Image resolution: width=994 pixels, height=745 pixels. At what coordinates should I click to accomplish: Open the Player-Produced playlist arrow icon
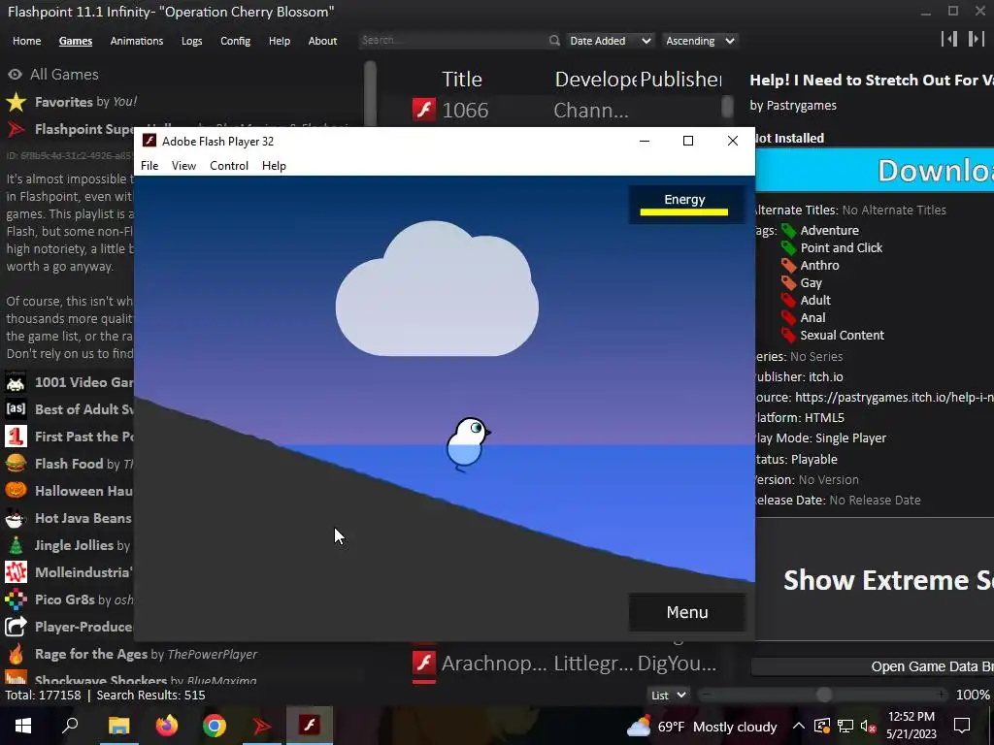tap(16, 627)
